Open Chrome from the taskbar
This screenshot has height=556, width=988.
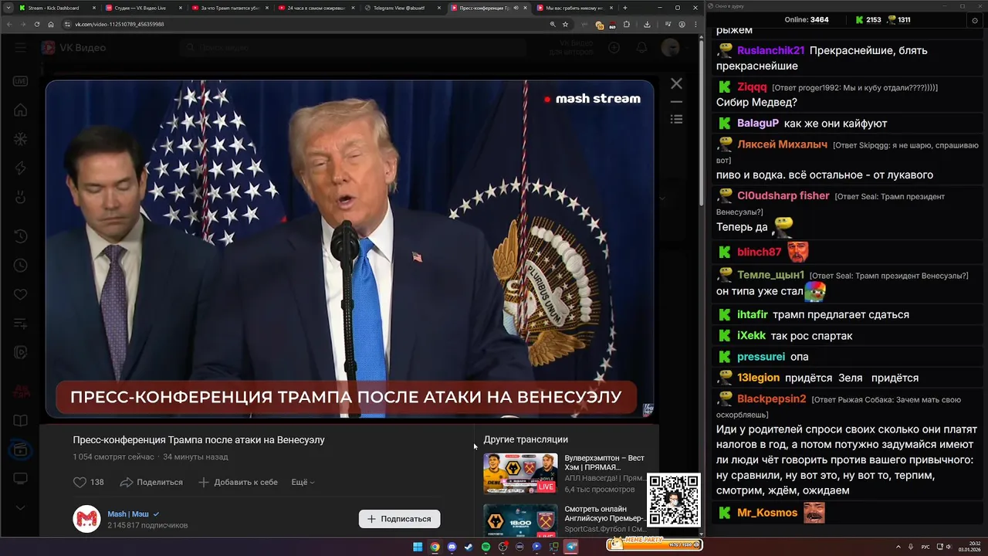[x=435, y=547]
